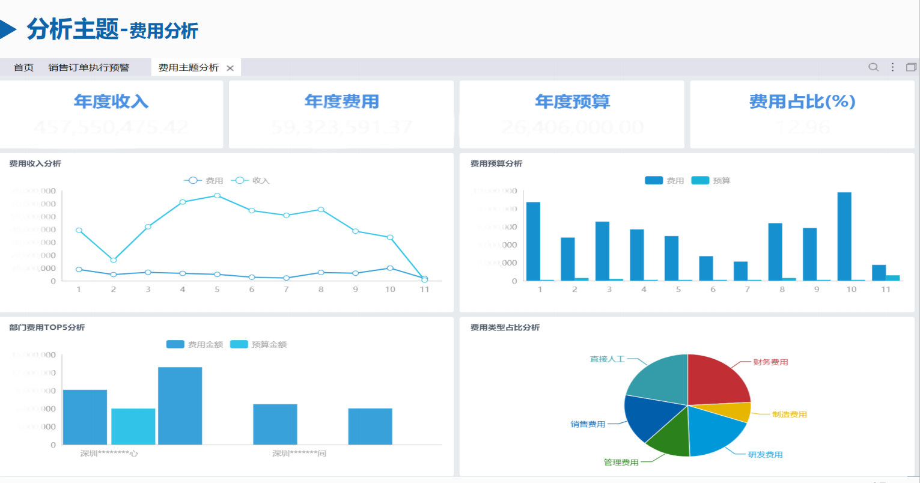
Task: Click the month 10 费用 bar in 费用预算分析
Action: pos(844,236)
